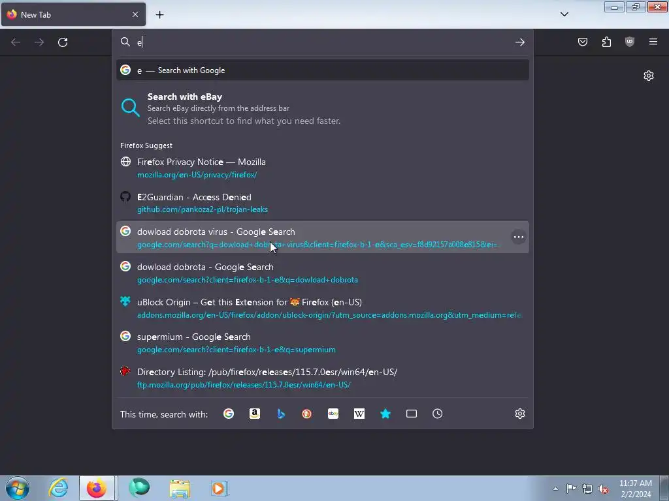The image size is (669, 501).
Task: Click the Go arrow in the address bar
Action: [x=519, y=42]
